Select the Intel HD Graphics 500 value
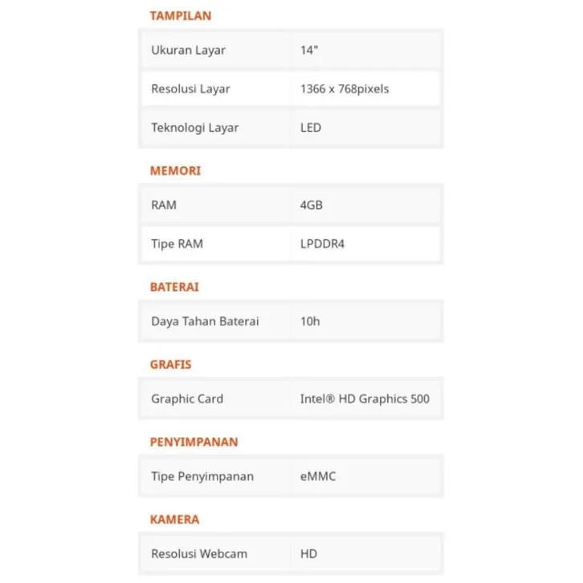The height and width of the screenshot is (583, 583). (365, 399)
